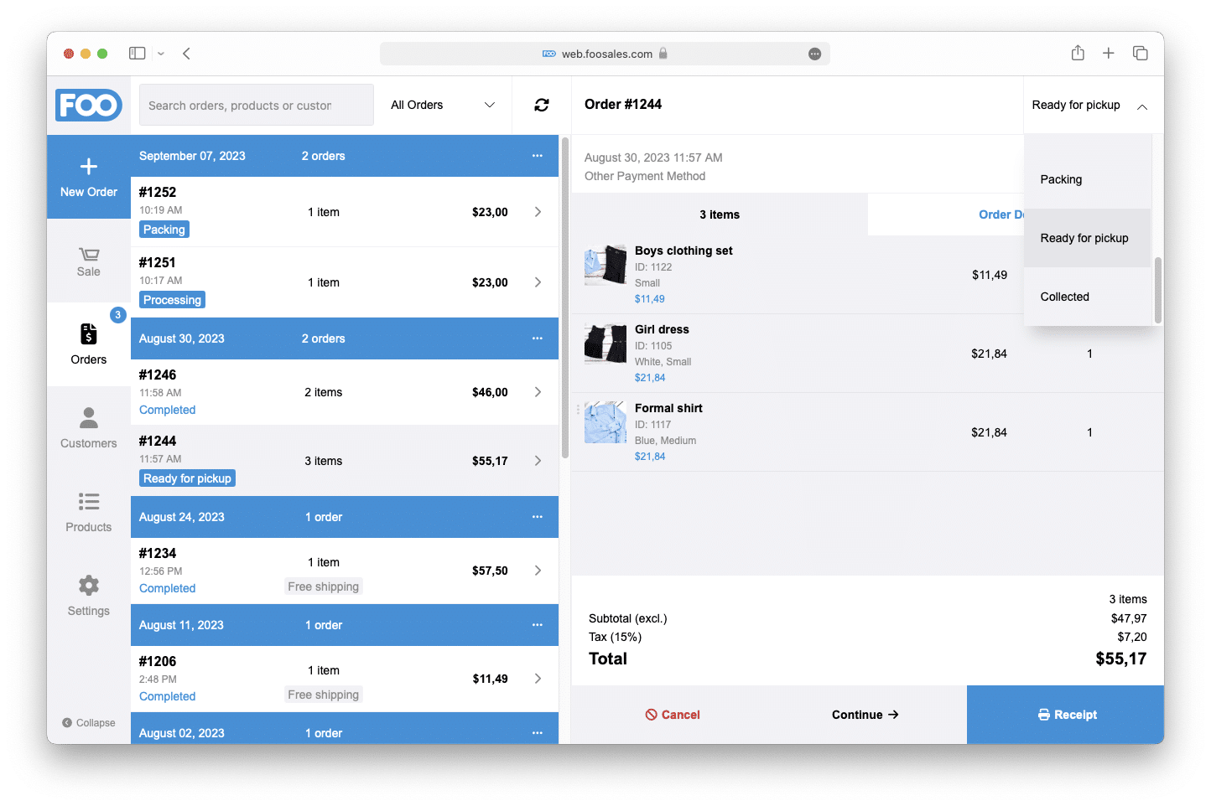Open the Products list section

(89, 512)
